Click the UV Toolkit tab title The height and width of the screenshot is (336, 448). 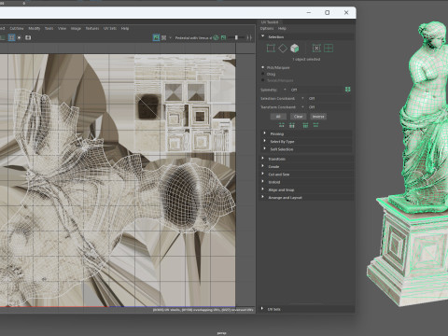pyautogui.click(x=270, y=22)
